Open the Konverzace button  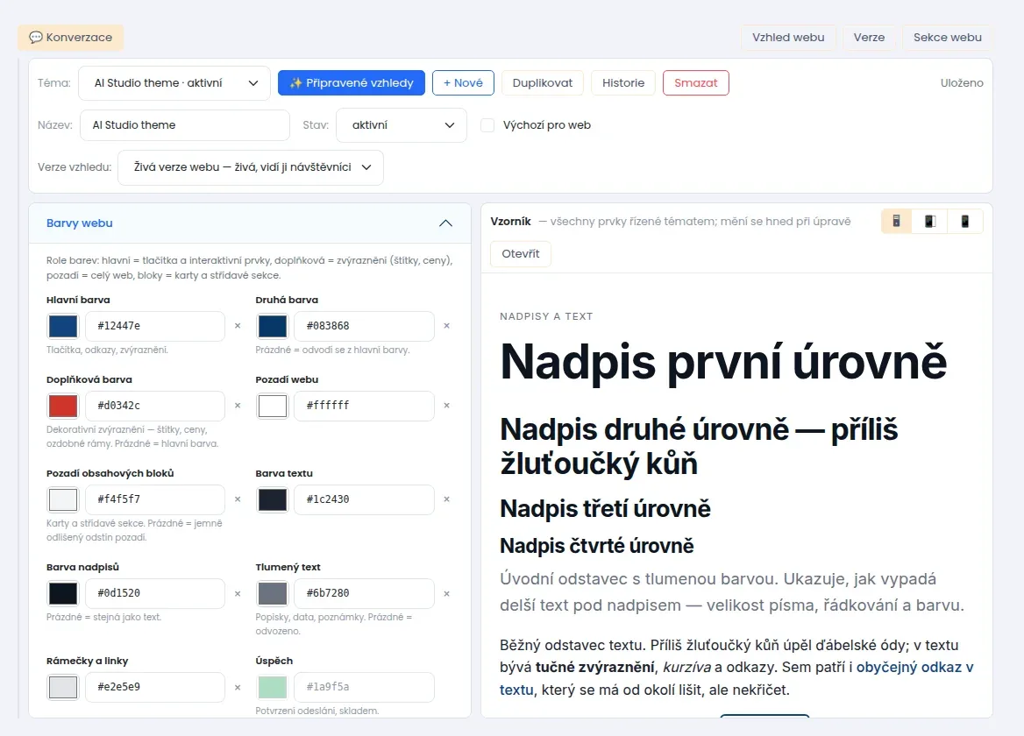click(70, 37)
